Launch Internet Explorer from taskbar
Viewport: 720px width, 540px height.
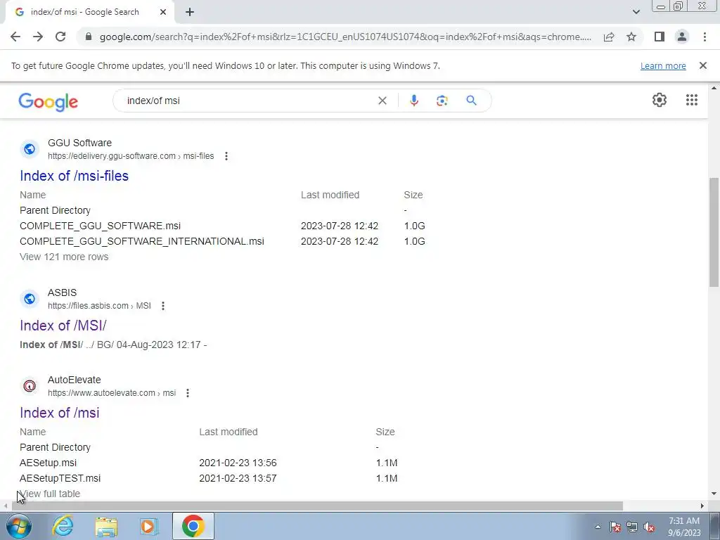point(63,526)
